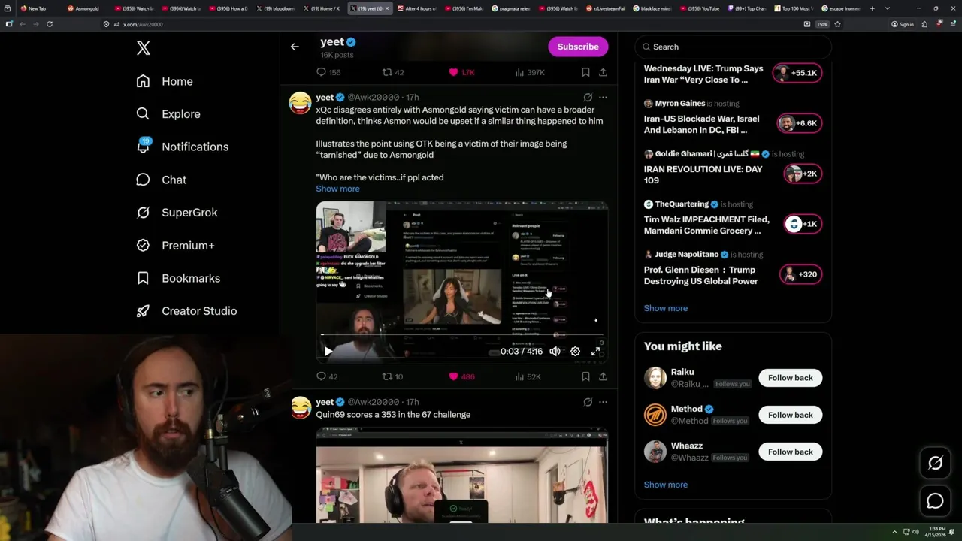Screen dimensions: 962x541
Task: Expand tweet text with Show more
Action: click(x=337, y=189)
